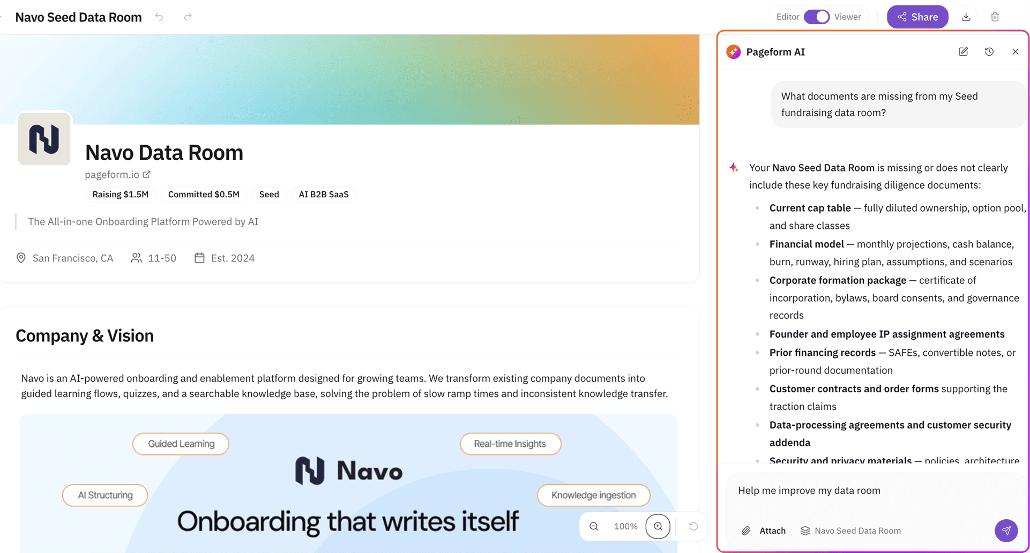Click the Editor label

pos(788,17)
